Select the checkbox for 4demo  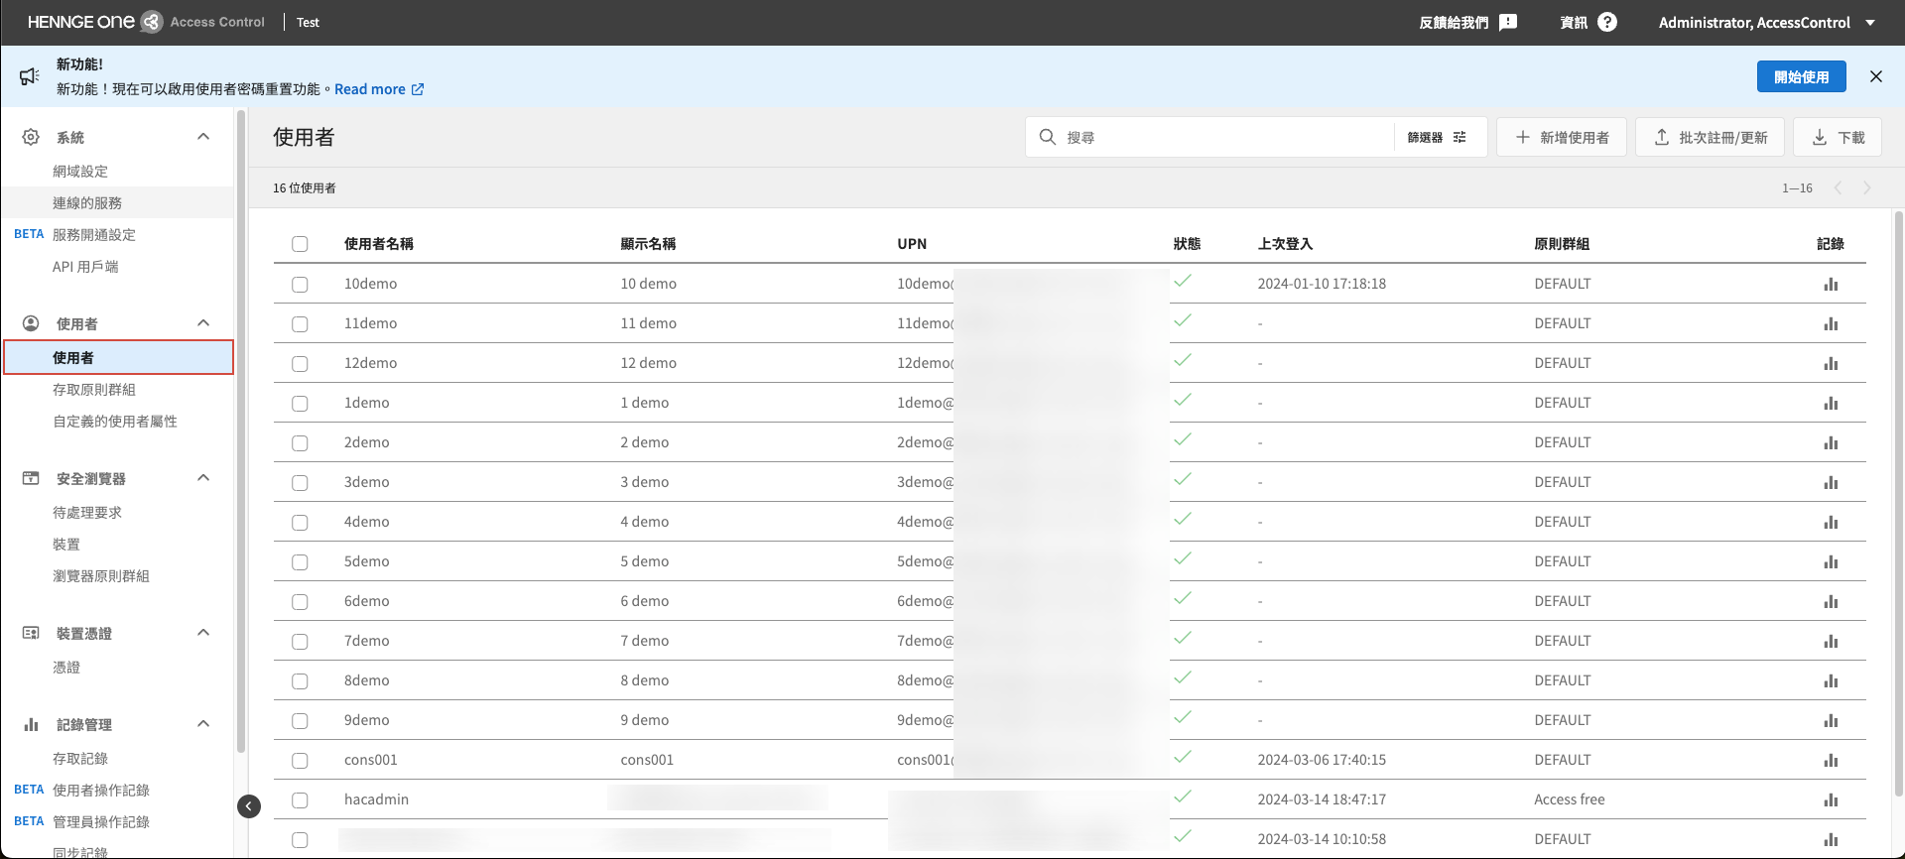click(x=300, y=523)
